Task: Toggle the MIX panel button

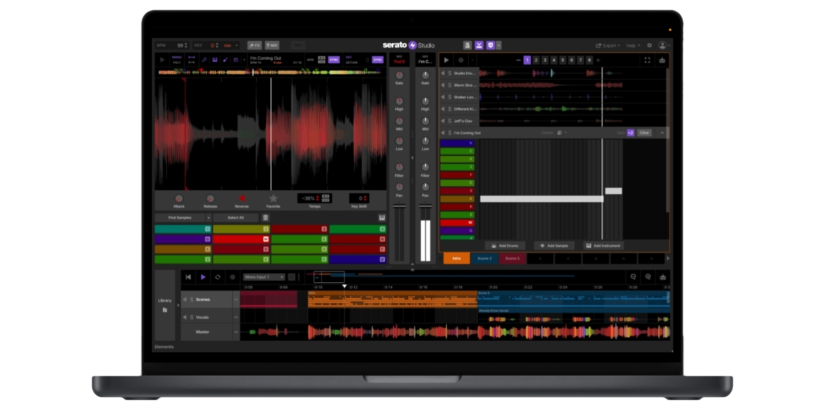Action: pos(272,45)
